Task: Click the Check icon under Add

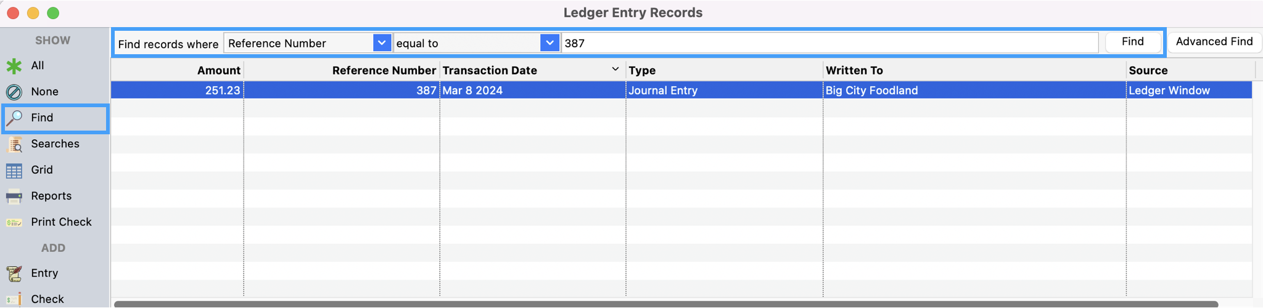Action: point(14,299)
